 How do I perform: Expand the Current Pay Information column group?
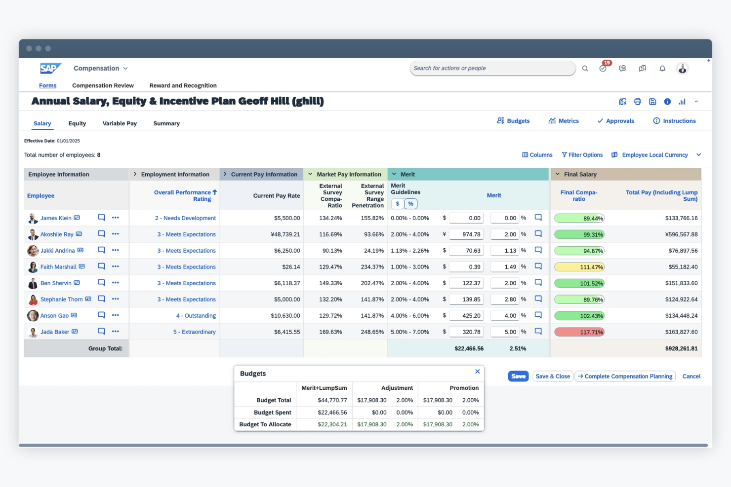point(225,174)
